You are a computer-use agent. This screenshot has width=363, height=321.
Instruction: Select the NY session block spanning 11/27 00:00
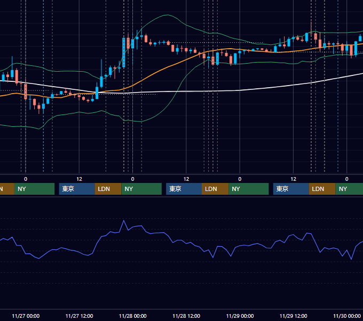click(34, 189)
